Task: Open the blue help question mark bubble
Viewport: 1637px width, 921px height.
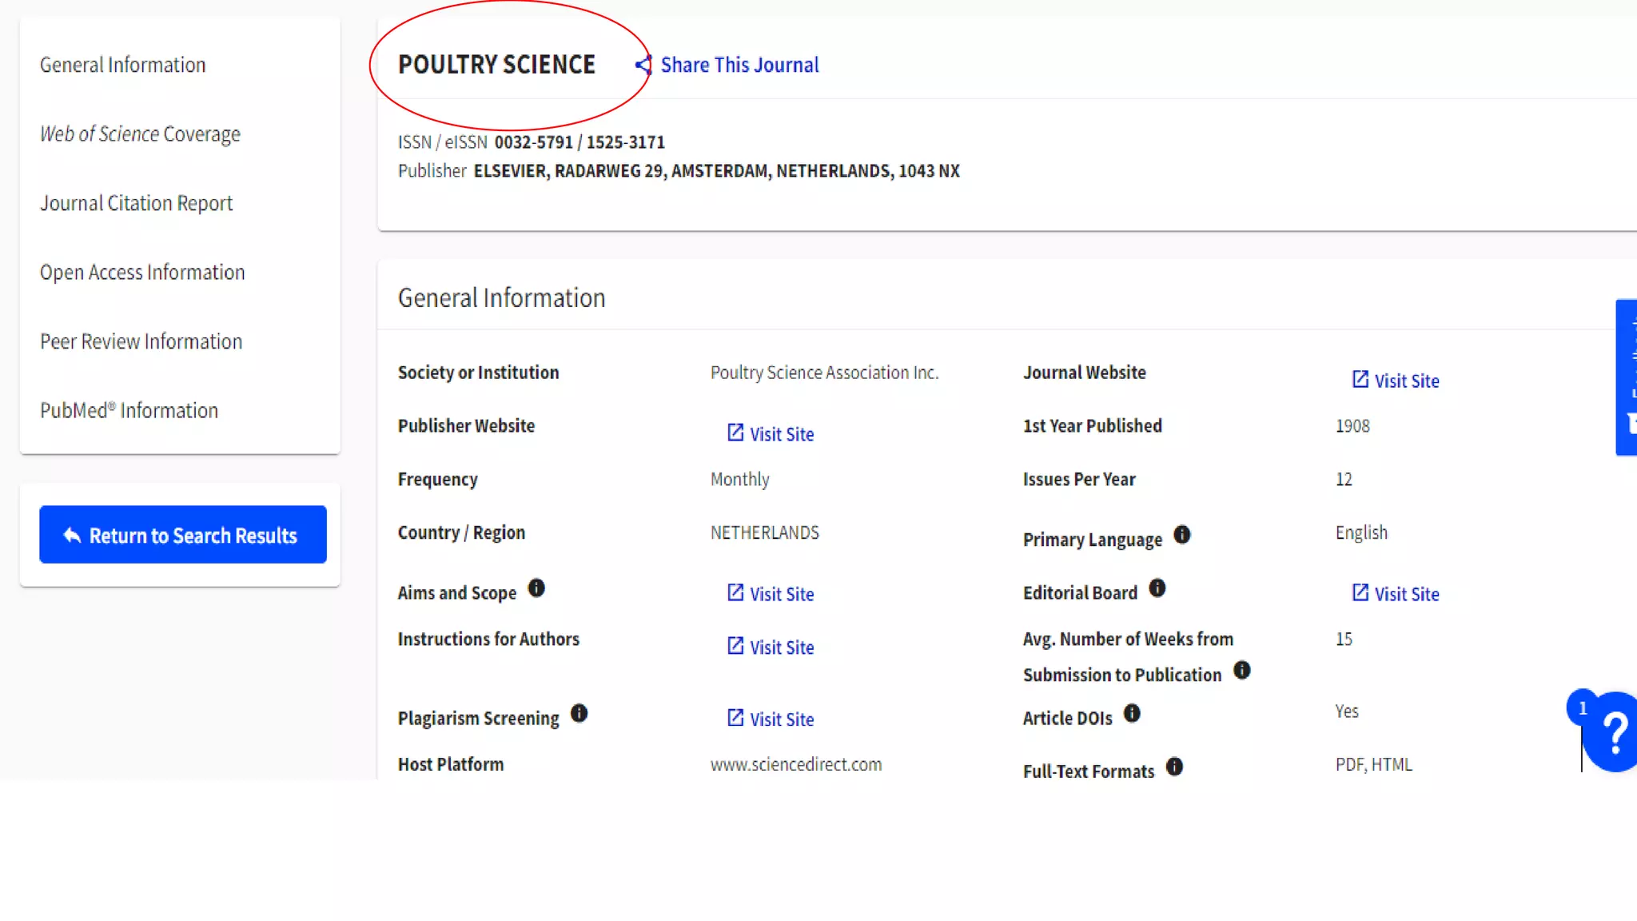Action: [1615, 732]
